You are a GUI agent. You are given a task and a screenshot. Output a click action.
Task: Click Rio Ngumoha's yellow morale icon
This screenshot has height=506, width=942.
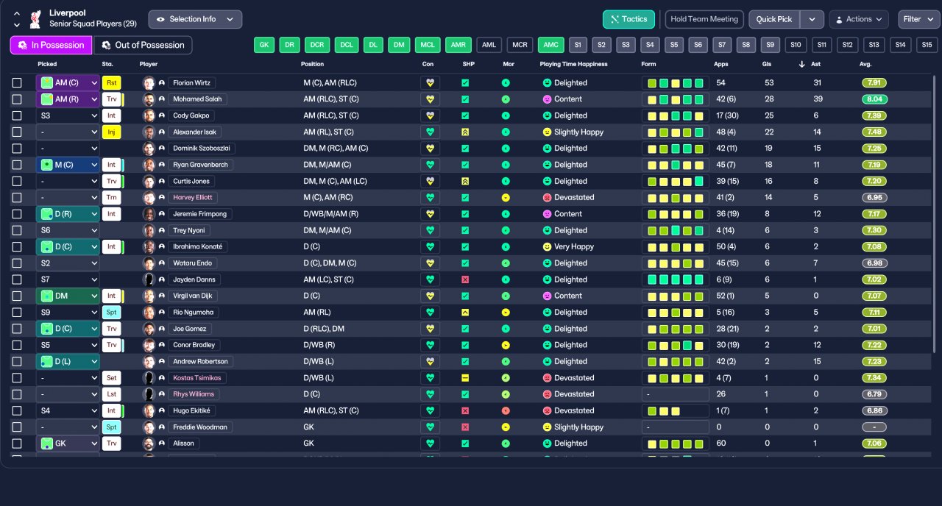coord(506,312)
